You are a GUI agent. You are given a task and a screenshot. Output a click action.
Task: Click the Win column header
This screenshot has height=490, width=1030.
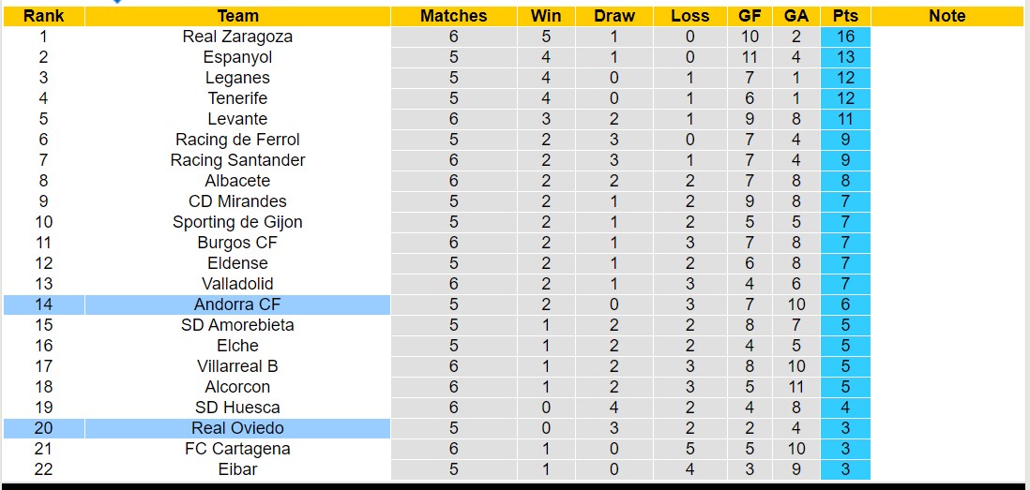(546, 16)
